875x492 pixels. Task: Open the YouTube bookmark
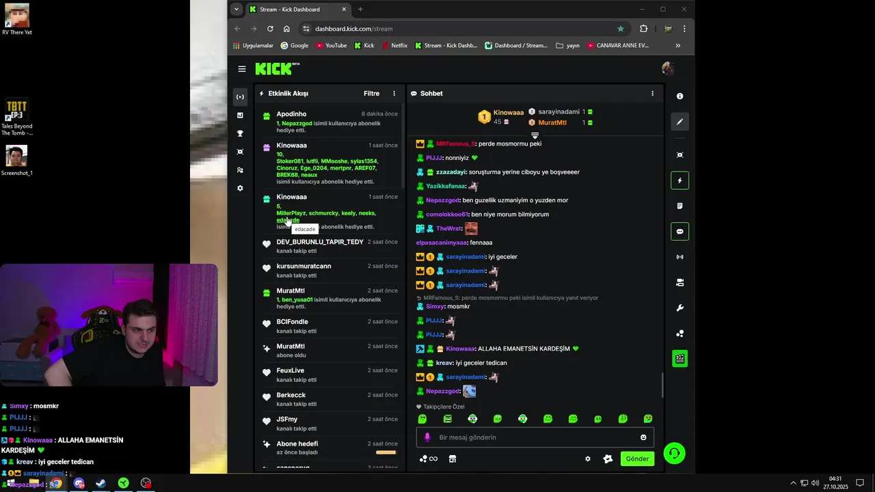point(331,46)
